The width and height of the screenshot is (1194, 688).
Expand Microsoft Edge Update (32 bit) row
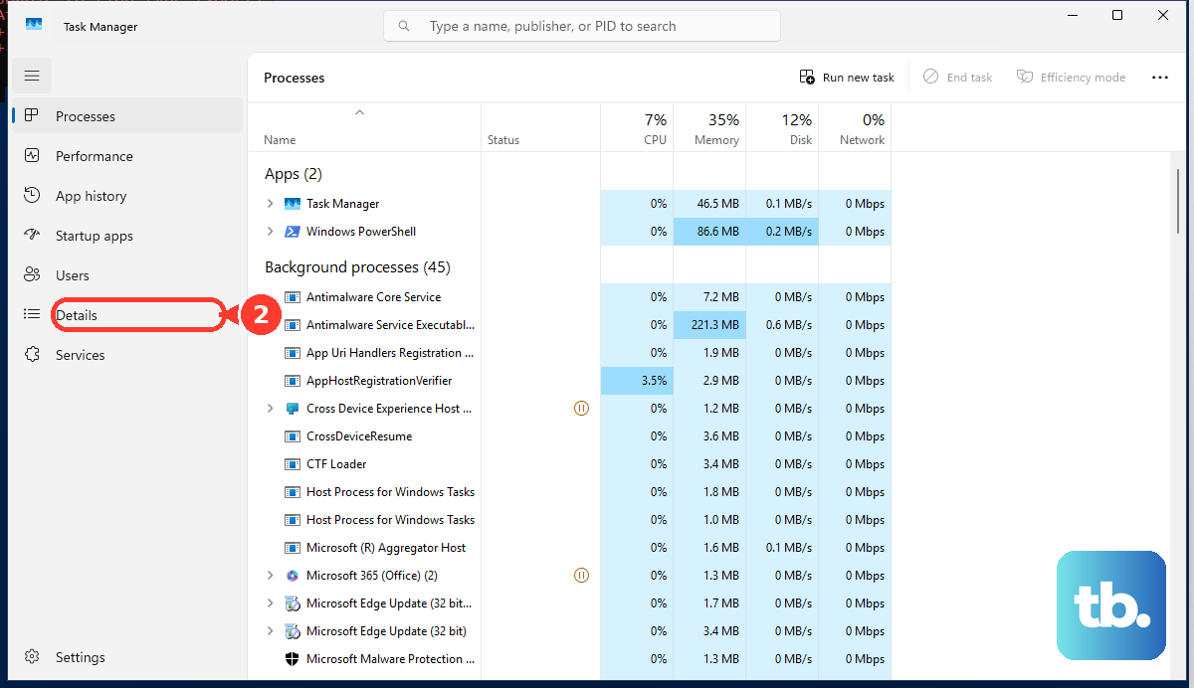pyautogui.click(x=270, y=631)
